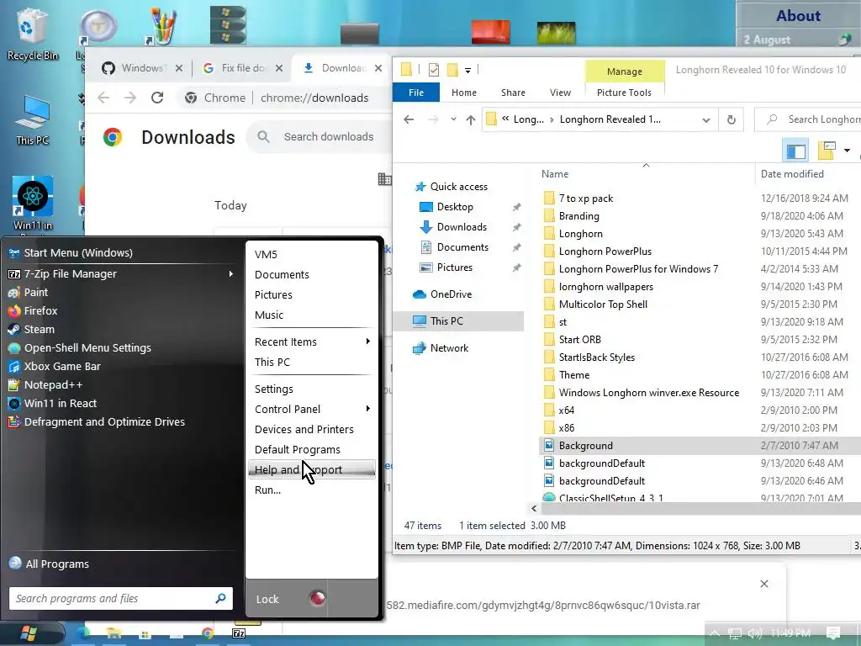Open the notification center icon
The height and width of the screenshot is (646, 861).
[x=833, y=633]
